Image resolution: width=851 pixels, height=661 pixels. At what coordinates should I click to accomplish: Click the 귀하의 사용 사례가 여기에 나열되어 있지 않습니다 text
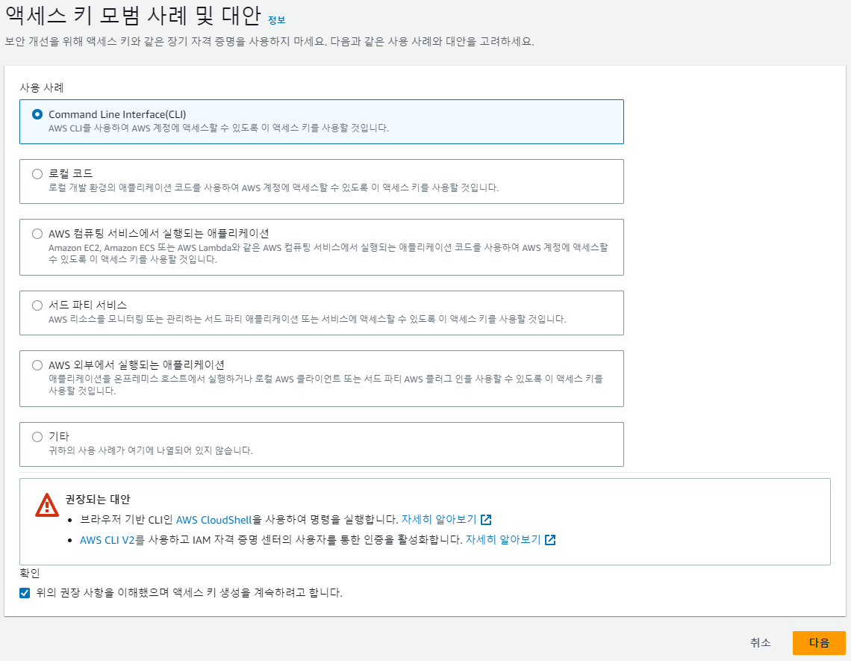pyautogui.click(x=150, y=451)
